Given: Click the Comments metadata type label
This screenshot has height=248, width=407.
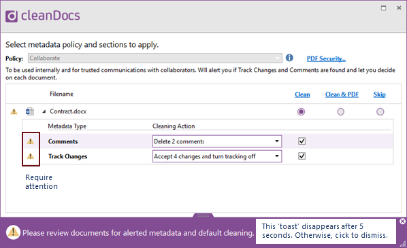Looking at the screenshot, I should tap(63, 141).
